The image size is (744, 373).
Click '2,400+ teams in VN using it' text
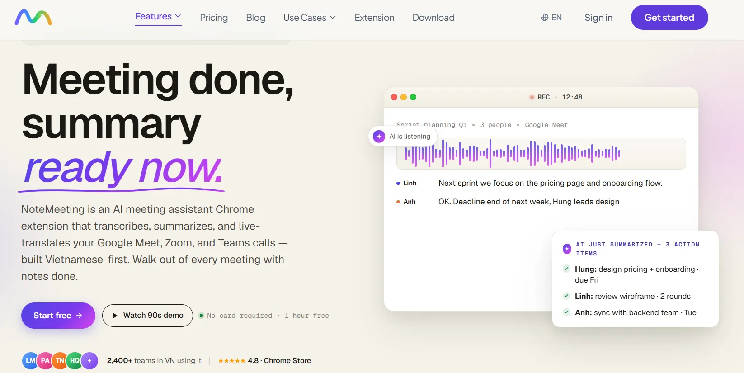tap(154, 361)
